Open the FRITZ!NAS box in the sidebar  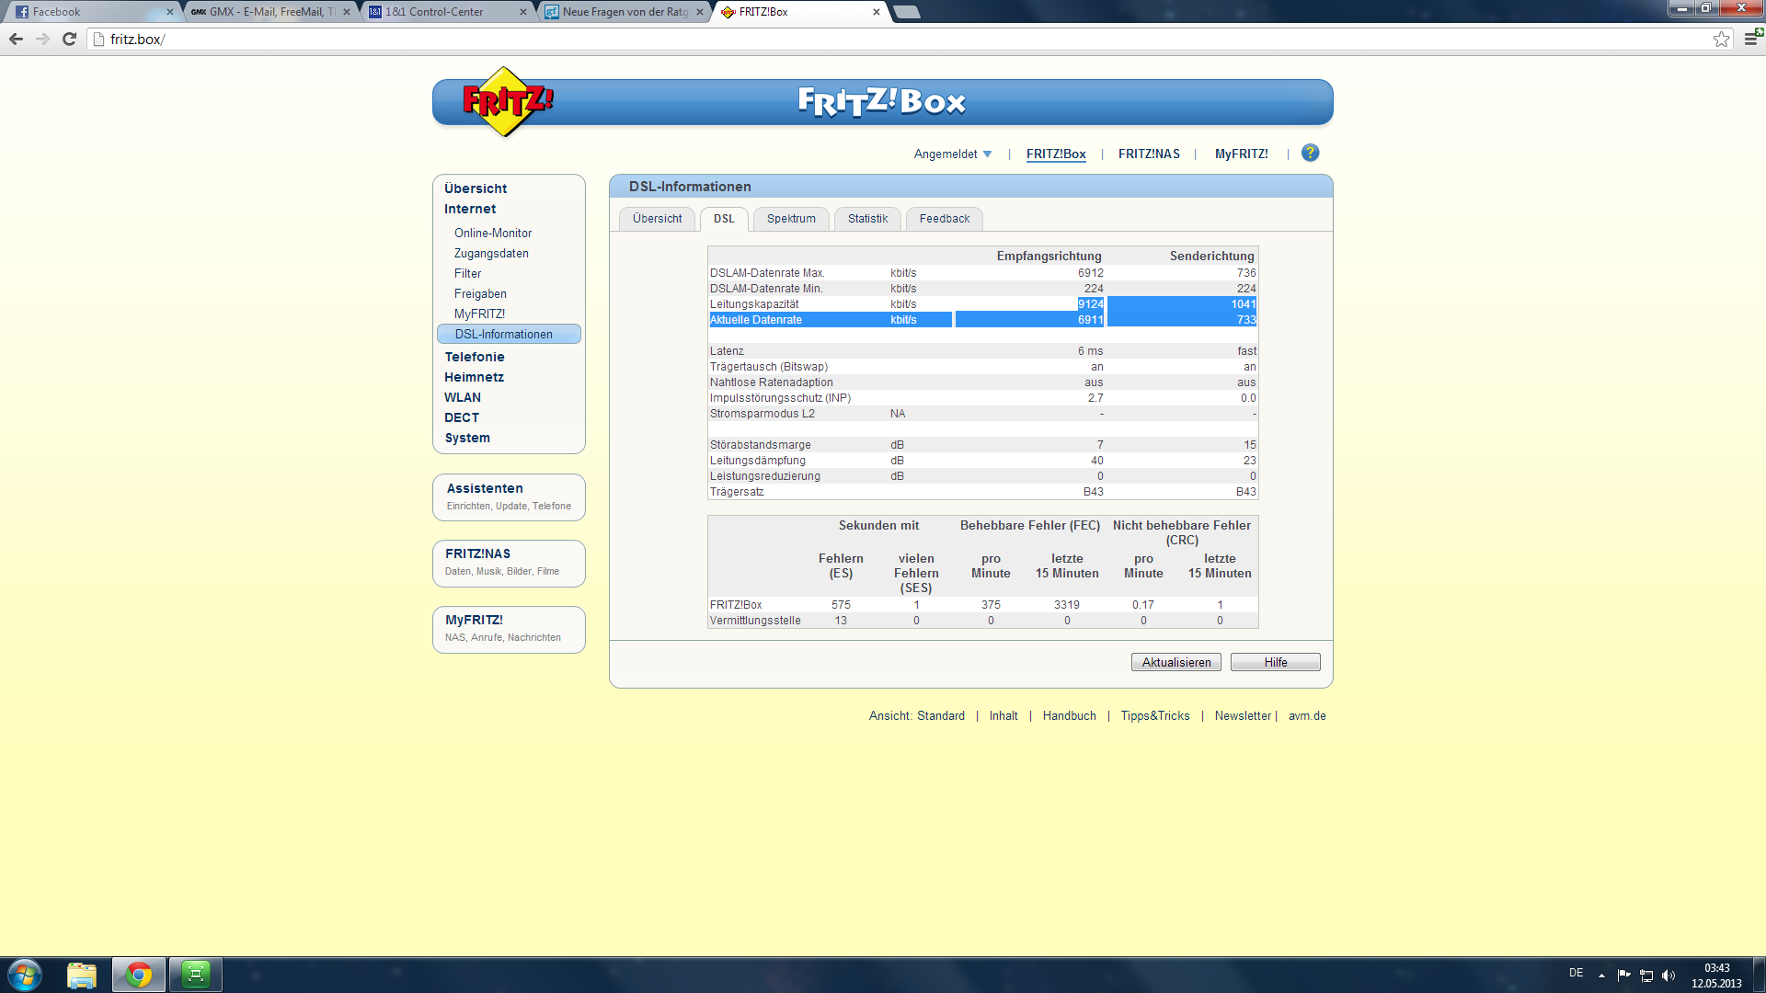509,563
